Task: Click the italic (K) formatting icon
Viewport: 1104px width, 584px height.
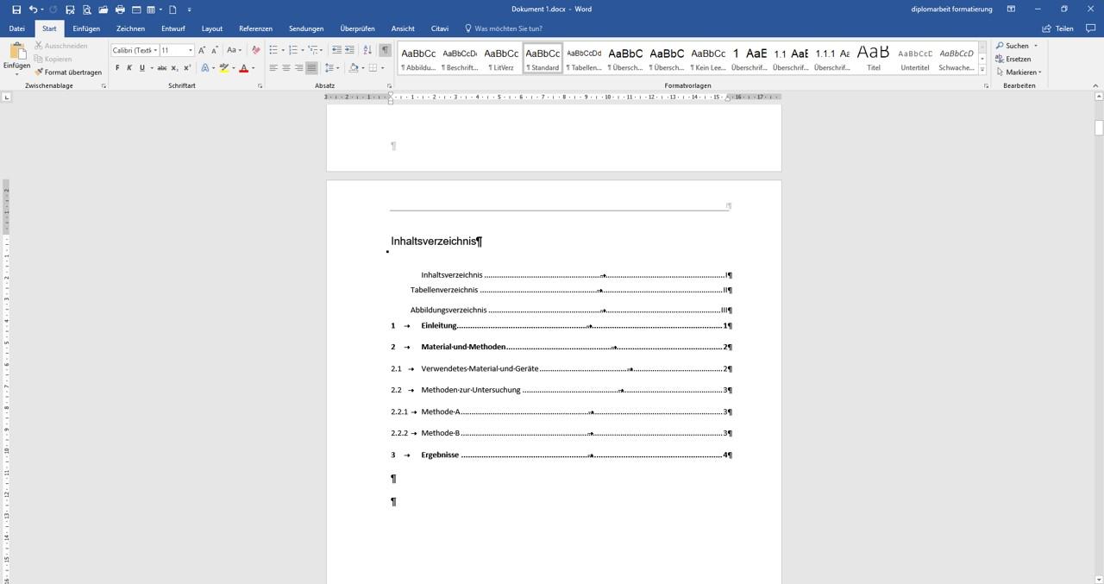Action: click(x=129, y=67)
